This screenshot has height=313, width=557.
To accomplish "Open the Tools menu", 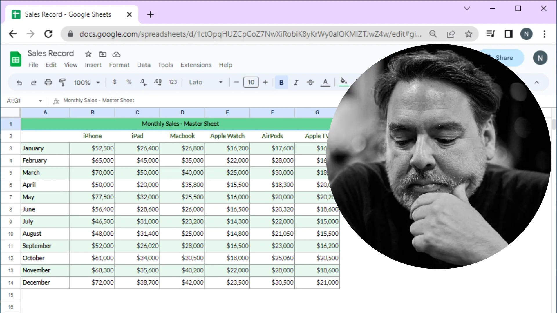I will click(165, 65).
